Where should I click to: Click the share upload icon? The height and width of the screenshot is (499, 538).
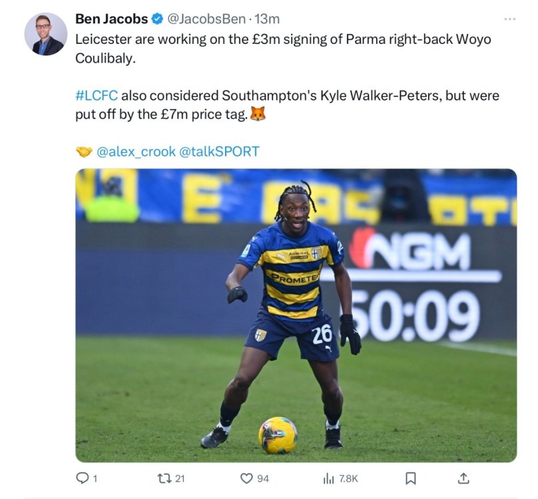click(463, 478)
